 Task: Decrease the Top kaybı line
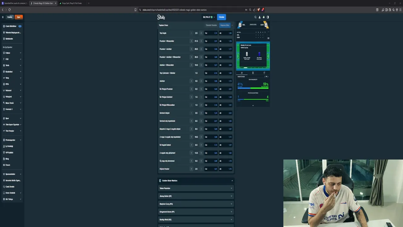(191, 33)
